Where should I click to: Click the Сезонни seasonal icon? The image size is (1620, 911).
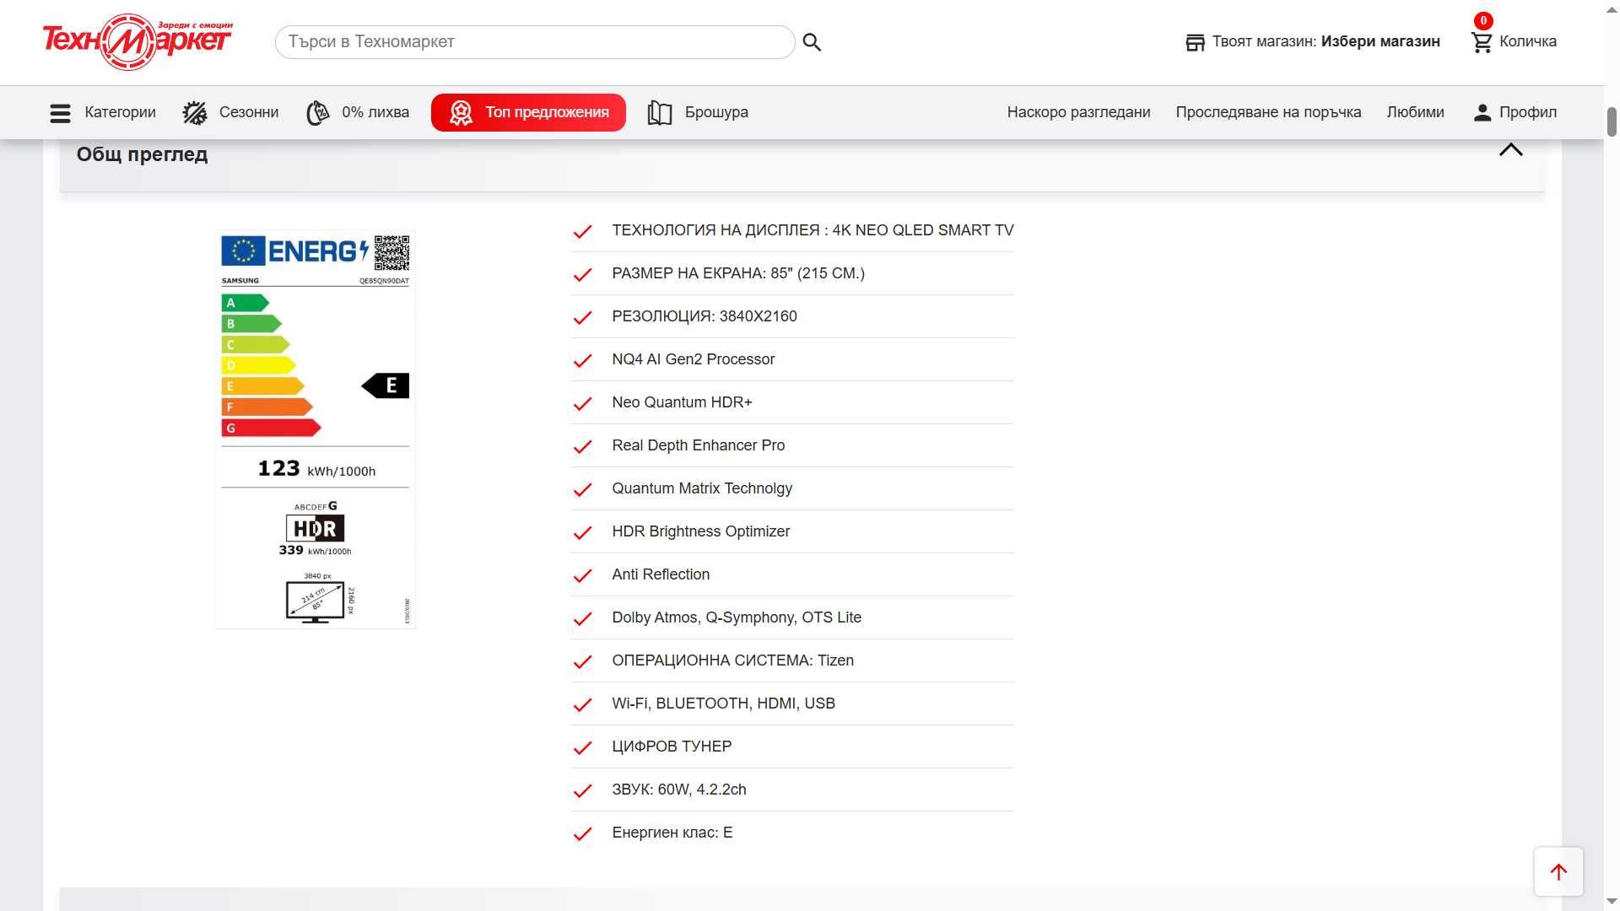(195, 113)
